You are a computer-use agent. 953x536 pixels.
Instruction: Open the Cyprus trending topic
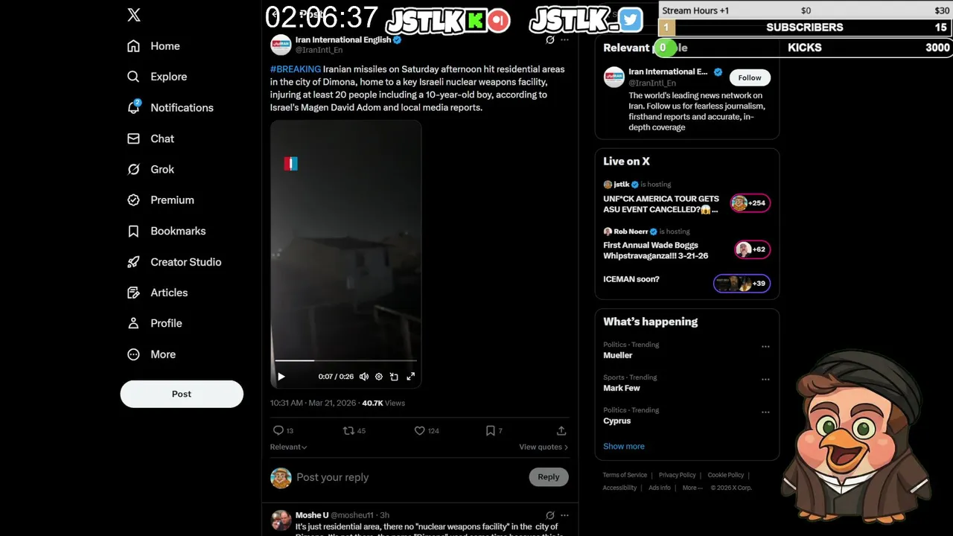tap(617, 421)
